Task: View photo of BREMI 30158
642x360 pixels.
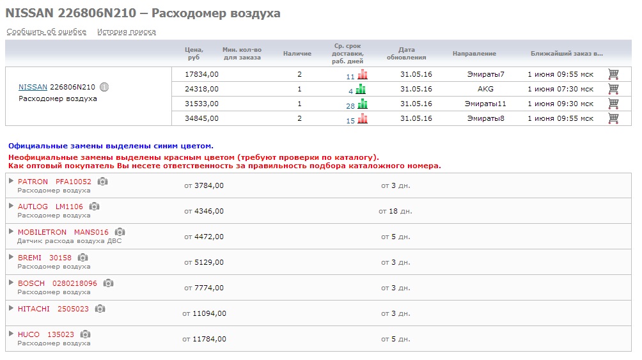Action: [x=82, y=258]
